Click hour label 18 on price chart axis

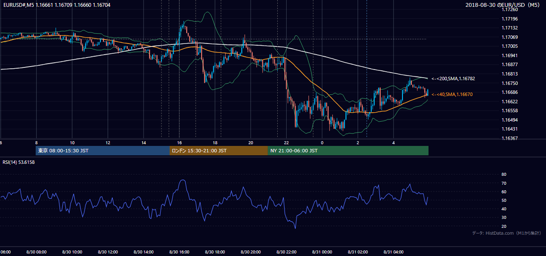pos(215,143)
